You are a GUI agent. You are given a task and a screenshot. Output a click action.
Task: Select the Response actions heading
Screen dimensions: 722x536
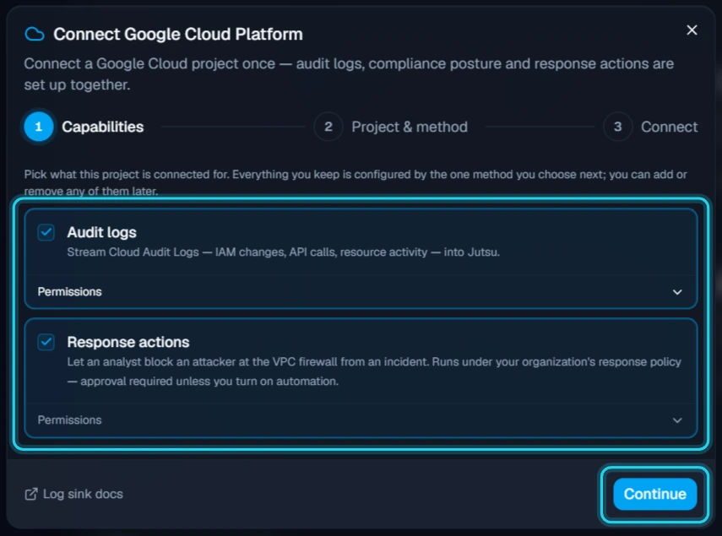[x=128, y=342]
